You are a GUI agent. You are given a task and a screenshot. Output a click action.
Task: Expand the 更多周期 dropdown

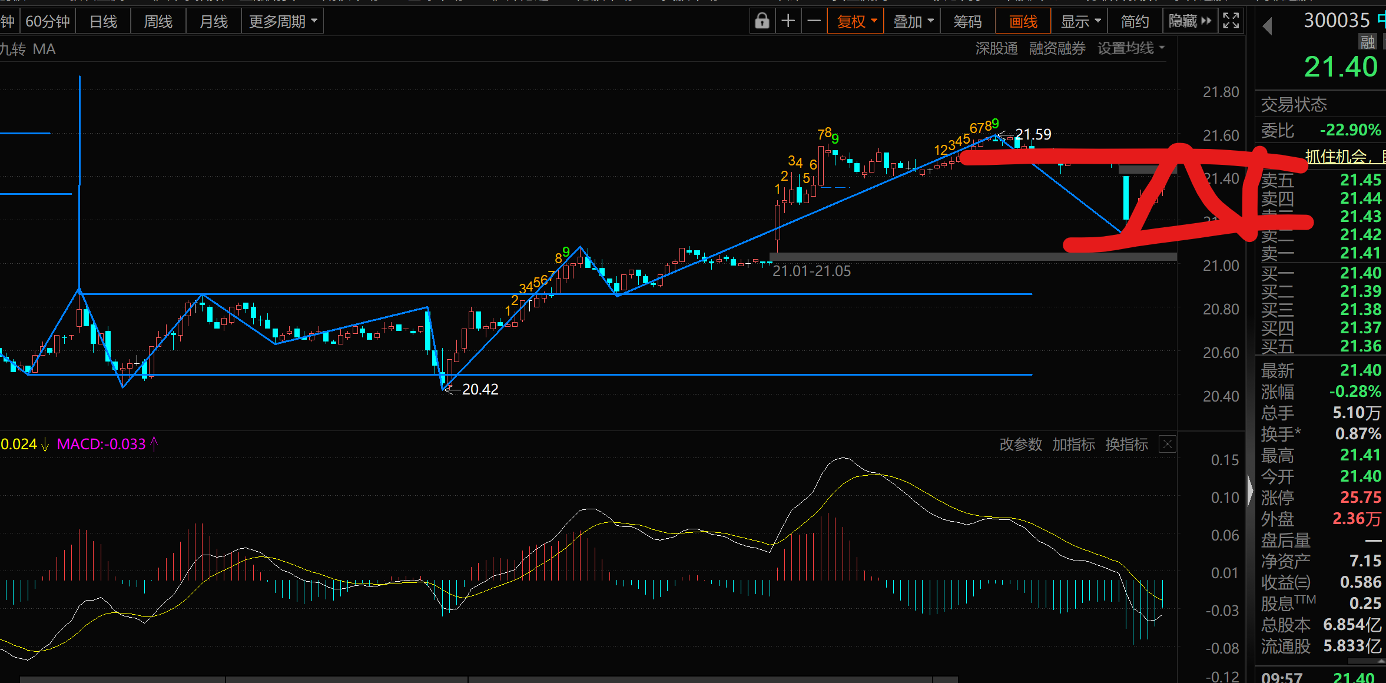[x=283, y=22]
